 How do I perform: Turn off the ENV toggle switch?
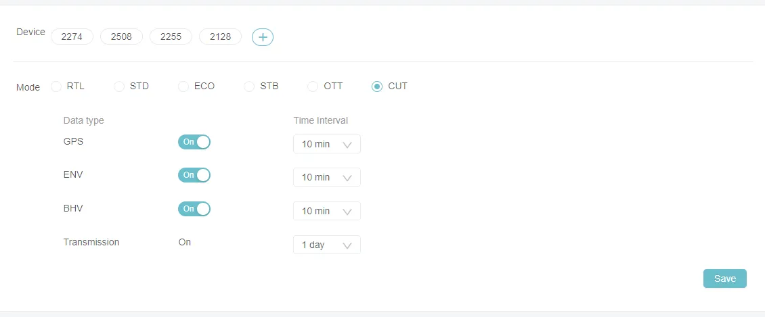click(194, 175)
